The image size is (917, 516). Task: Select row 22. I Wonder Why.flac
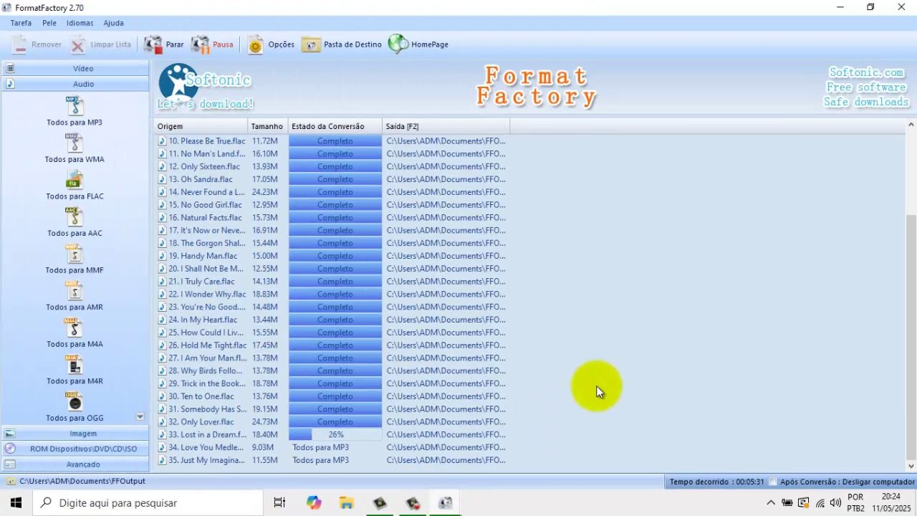(332, 295)
